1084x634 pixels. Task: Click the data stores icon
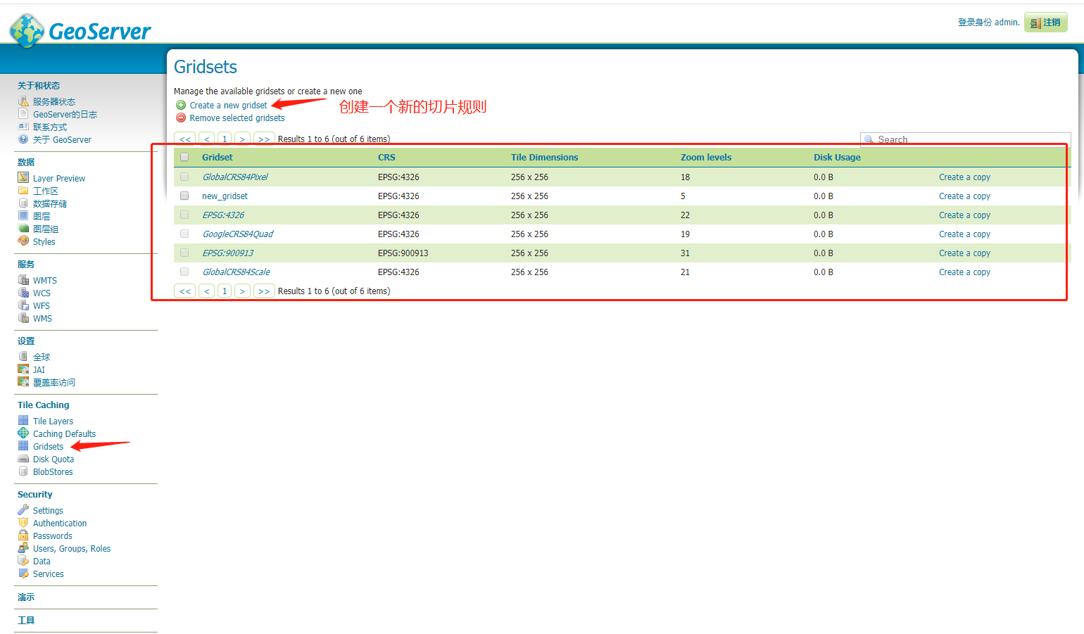coord(23,203)
